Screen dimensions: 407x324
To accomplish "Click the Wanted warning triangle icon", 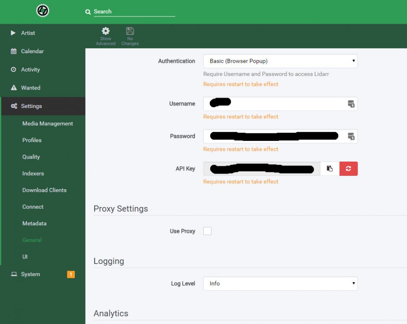I will click(14, 88).
